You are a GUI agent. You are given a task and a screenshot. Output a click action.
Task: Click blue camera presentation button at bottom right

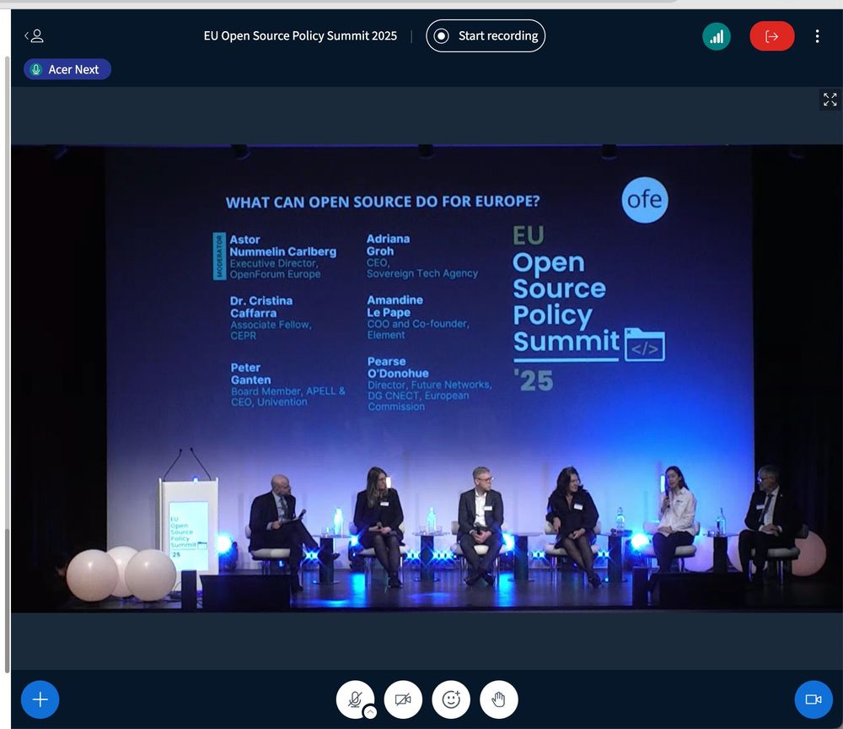coord(813,699)
